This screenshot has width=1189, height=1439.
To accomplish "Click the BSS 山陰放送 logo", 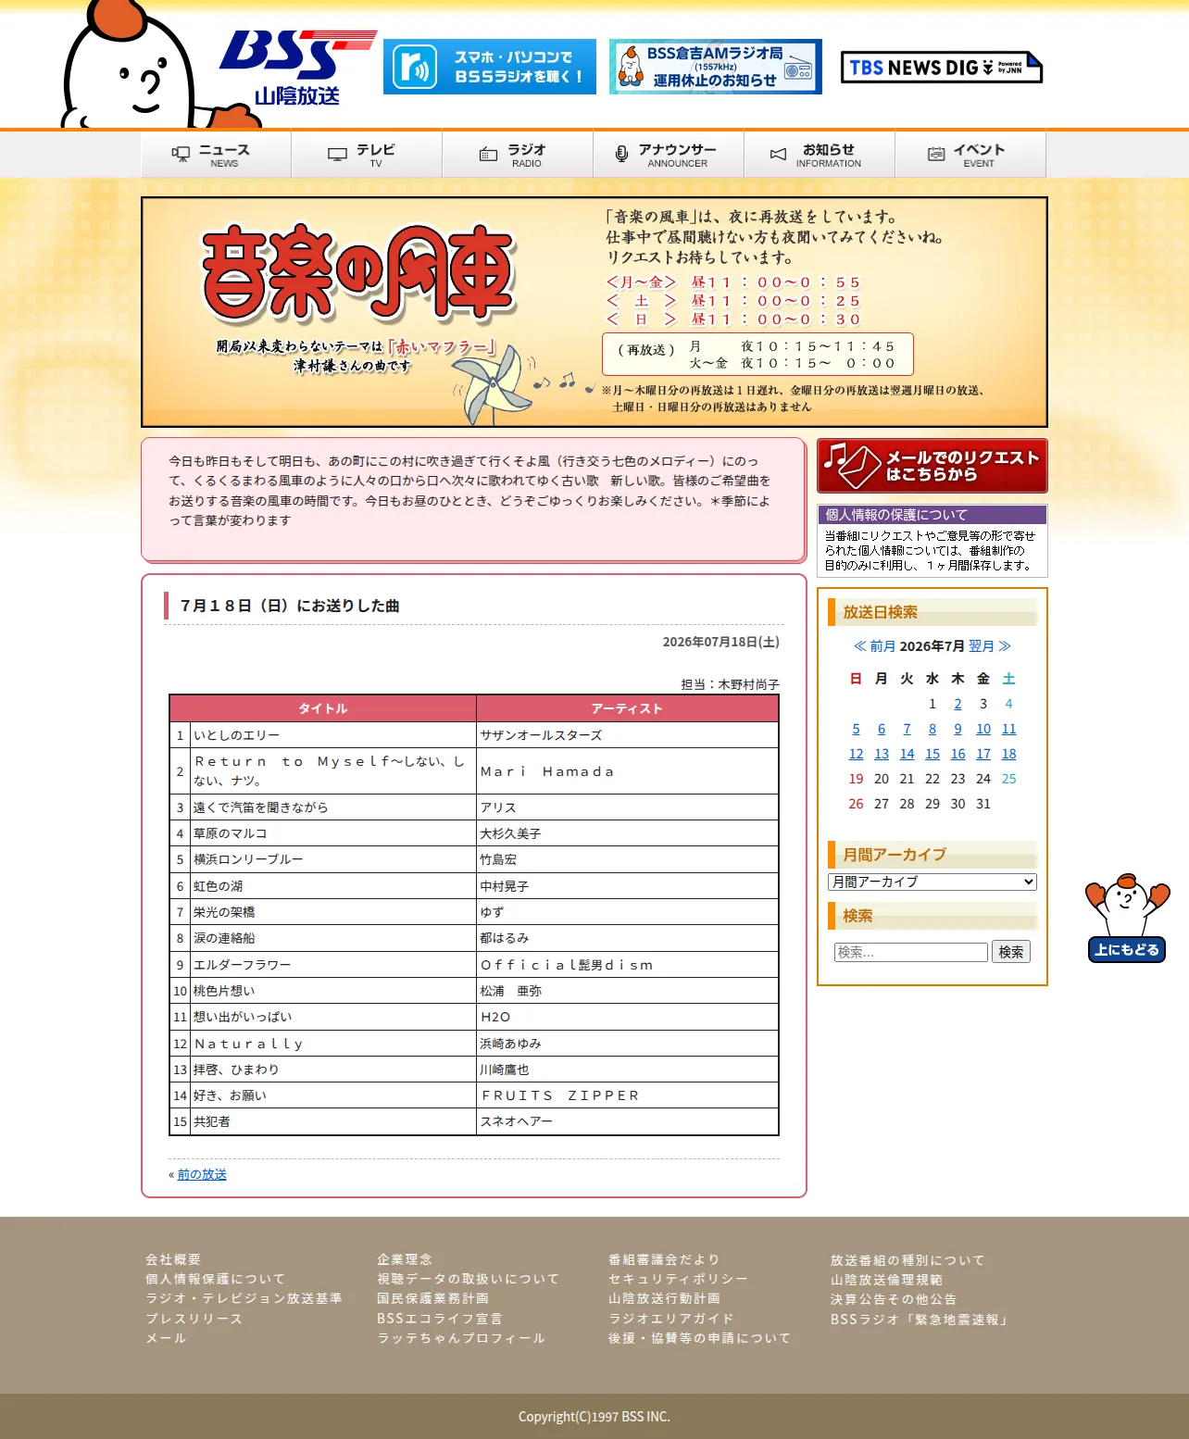I will coord(296,68).
